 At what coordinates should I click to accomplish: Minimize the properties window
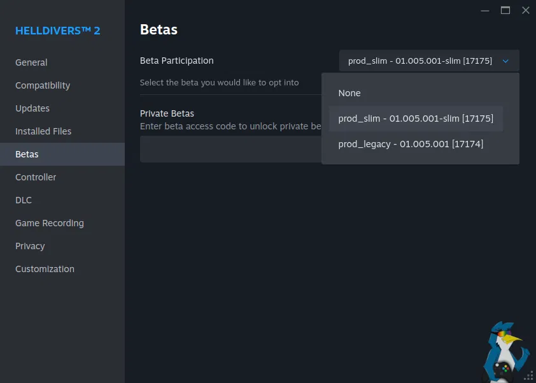click(x=485, y=10)
